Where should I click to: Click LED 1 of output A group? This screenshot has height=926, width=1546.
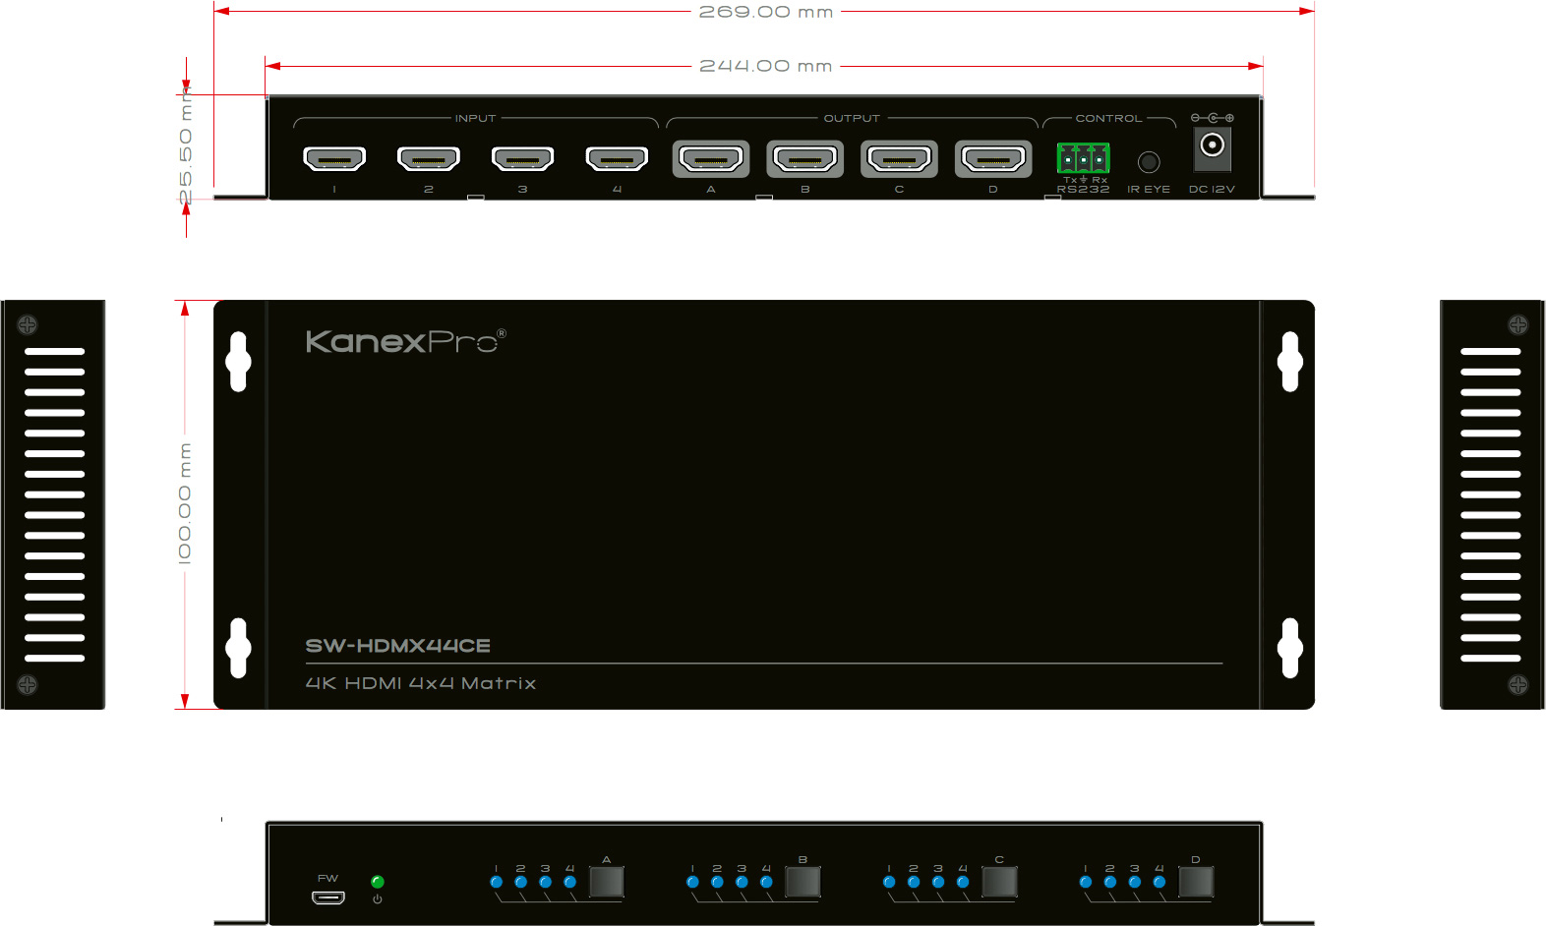497,882
